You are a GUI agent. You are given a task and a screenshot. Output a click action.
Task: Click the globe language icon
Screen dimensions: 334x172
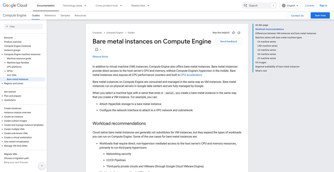coord(284,6)
